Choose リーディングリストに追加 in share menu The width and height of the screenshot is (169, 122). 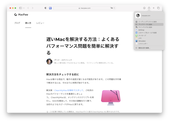pyautogui.click(x=149, y=22)
